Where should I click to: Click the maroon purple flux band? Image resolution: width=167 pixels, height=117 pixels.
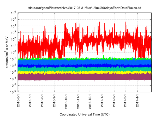pyautogui.click(x=85, y=77)
